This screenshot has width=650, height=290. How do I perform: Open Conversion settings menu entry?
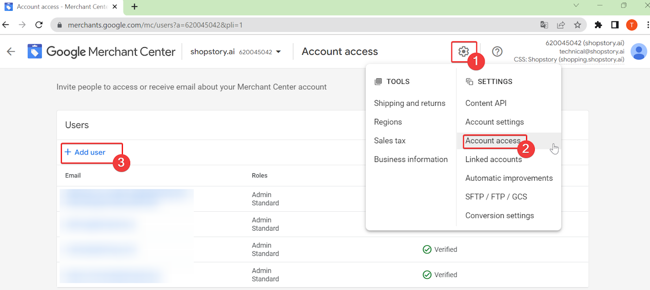[499, 215]
